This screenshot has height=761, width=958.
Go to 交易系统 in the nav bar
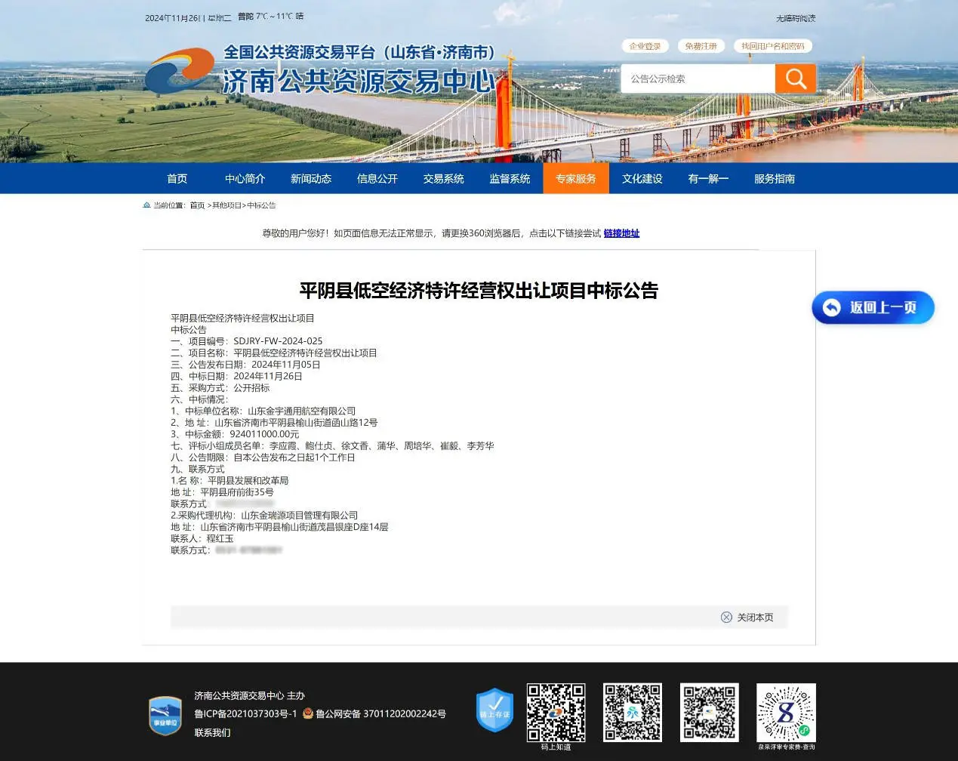coord(443,179)
